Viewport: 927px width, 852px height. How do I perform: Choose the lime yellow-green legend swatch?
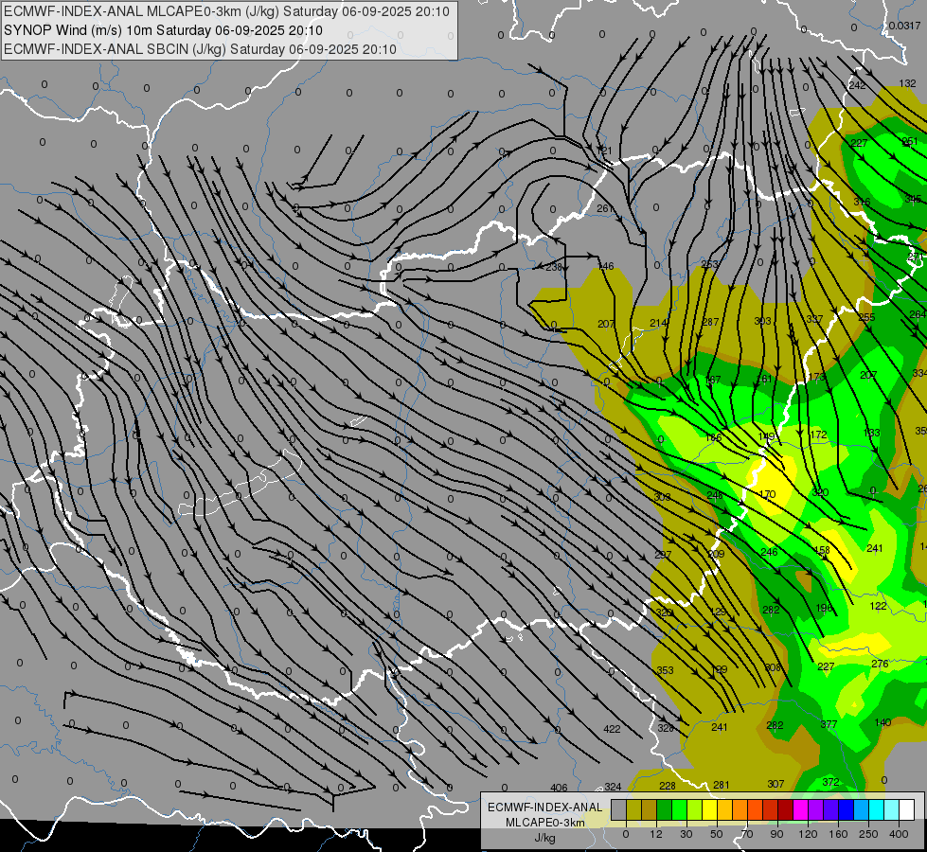tap(695, 809)
